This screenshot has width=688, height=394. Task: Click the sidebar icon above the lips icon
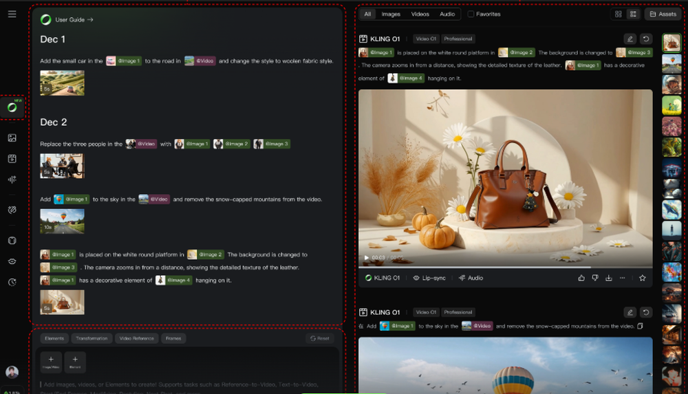click(12, 241)
